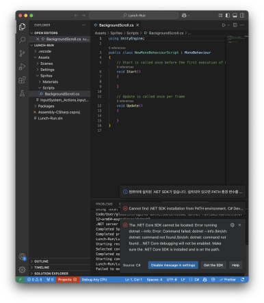Change indentation via Spaces: 4

click(x=155, y=280)
